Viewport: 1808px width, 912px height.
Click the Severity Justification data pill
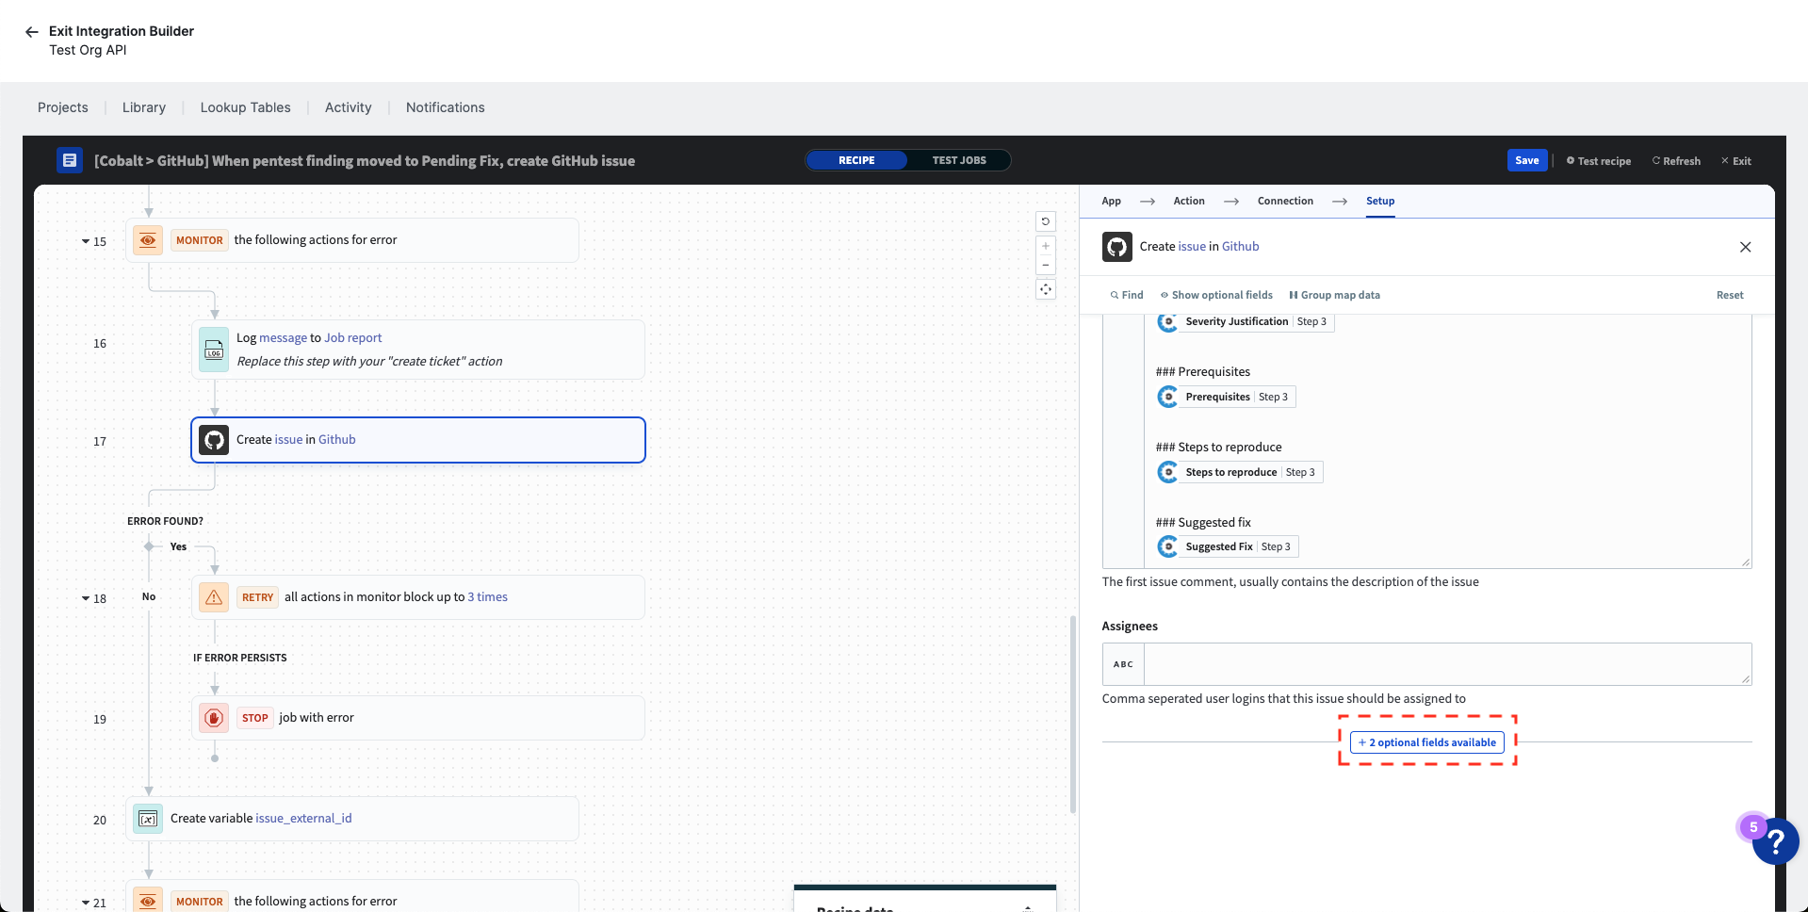pos(1245,321)
